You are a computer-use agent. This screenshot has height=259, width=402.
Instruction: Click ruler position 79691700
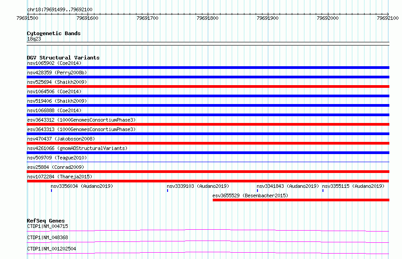(x=147, y=18)
